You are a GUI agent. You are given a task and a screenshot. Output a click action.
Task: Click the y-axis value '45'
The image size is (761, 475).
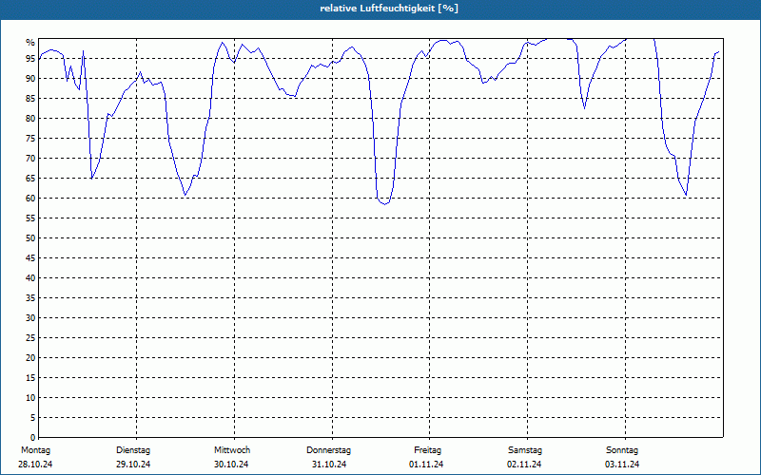(30, 257)
